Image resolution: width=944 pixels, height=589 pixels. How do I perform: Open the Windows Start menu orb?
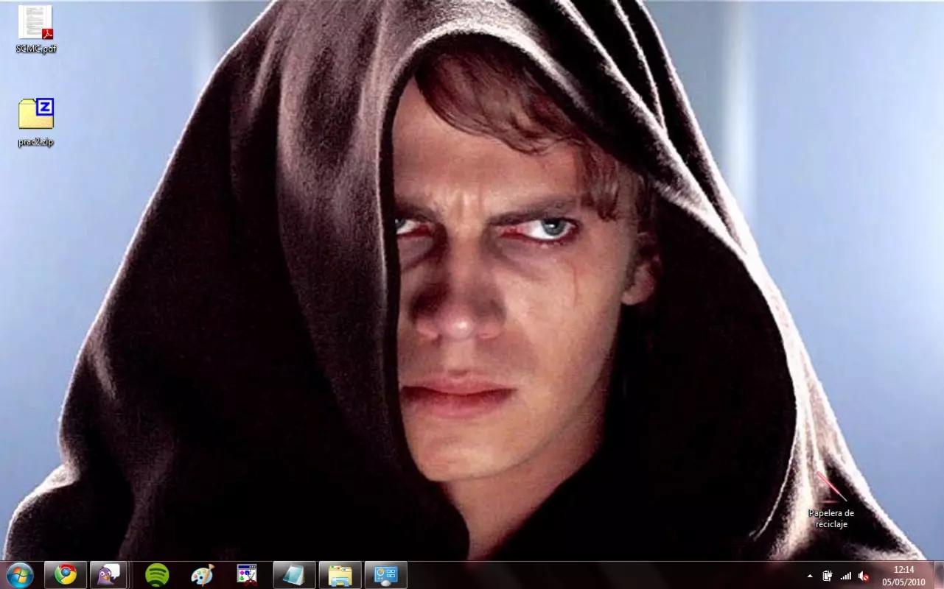[20, 575]
